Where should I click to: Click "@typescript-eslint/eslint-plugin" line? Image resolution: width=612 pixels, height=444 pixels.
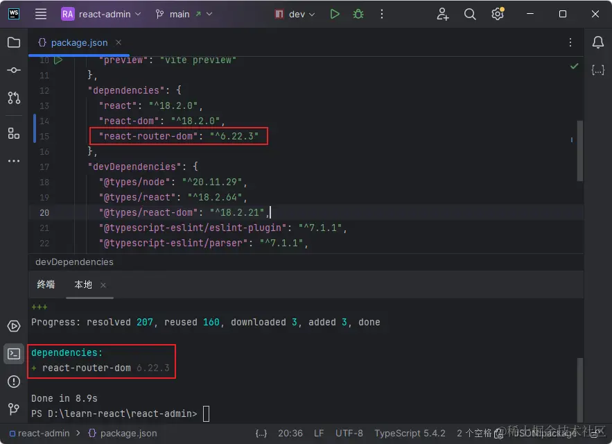click(x=223, y=228)
